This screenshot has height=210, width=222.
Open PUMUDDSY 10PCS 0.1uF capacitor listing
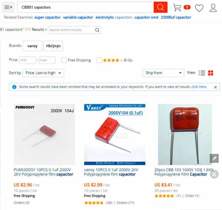click(x=43, y=172)
